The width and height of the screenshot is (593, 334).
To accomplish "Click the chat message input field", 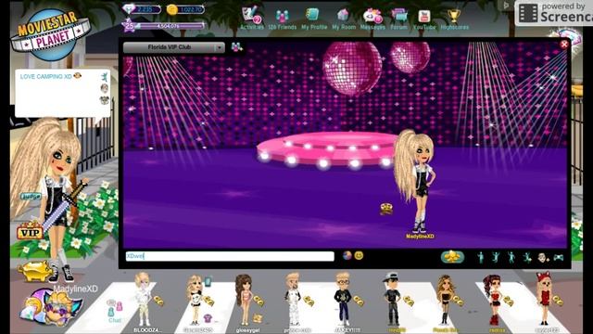I will 230,256.
